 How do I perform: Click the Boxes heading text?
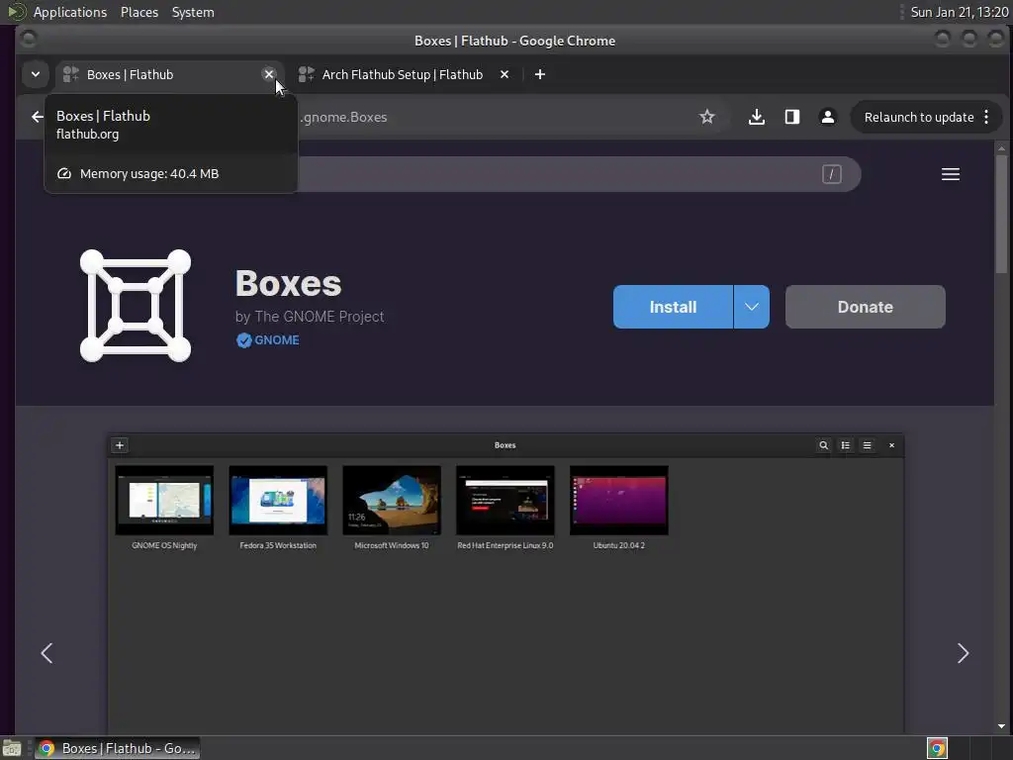point(288,284)
